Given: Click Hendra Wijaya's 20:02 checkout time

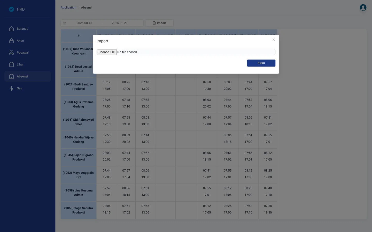Looking at the screenshot, I should pos(126,142).
